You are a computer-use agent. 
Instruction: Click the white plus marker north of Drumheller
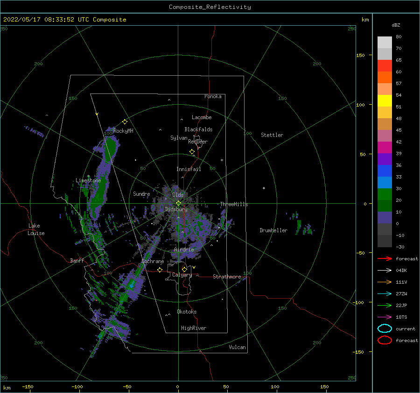[264, 188]
